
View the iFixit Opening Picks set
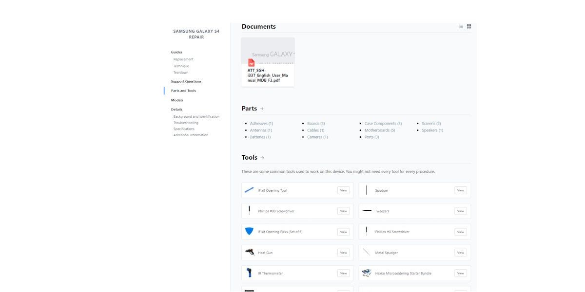point(344,232)
